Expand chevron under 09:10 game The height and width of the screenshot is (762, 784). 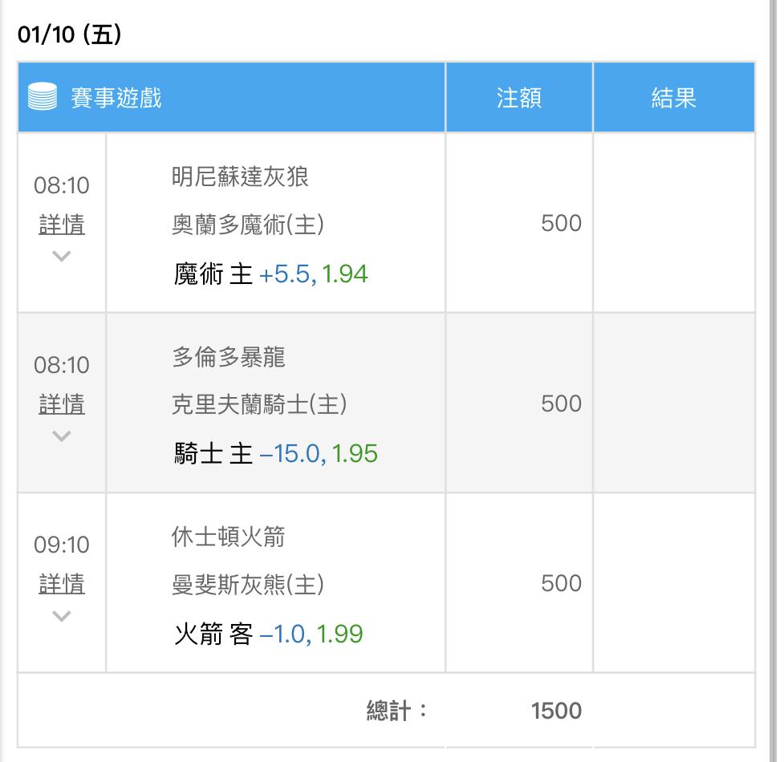point(62,616)
